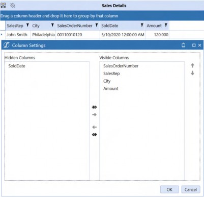Click the grid layout icon beside Sales Details
This screenshot has width=204, height=197.
[3, 6]
